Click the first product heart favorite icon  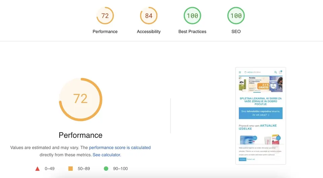[255, 138]
